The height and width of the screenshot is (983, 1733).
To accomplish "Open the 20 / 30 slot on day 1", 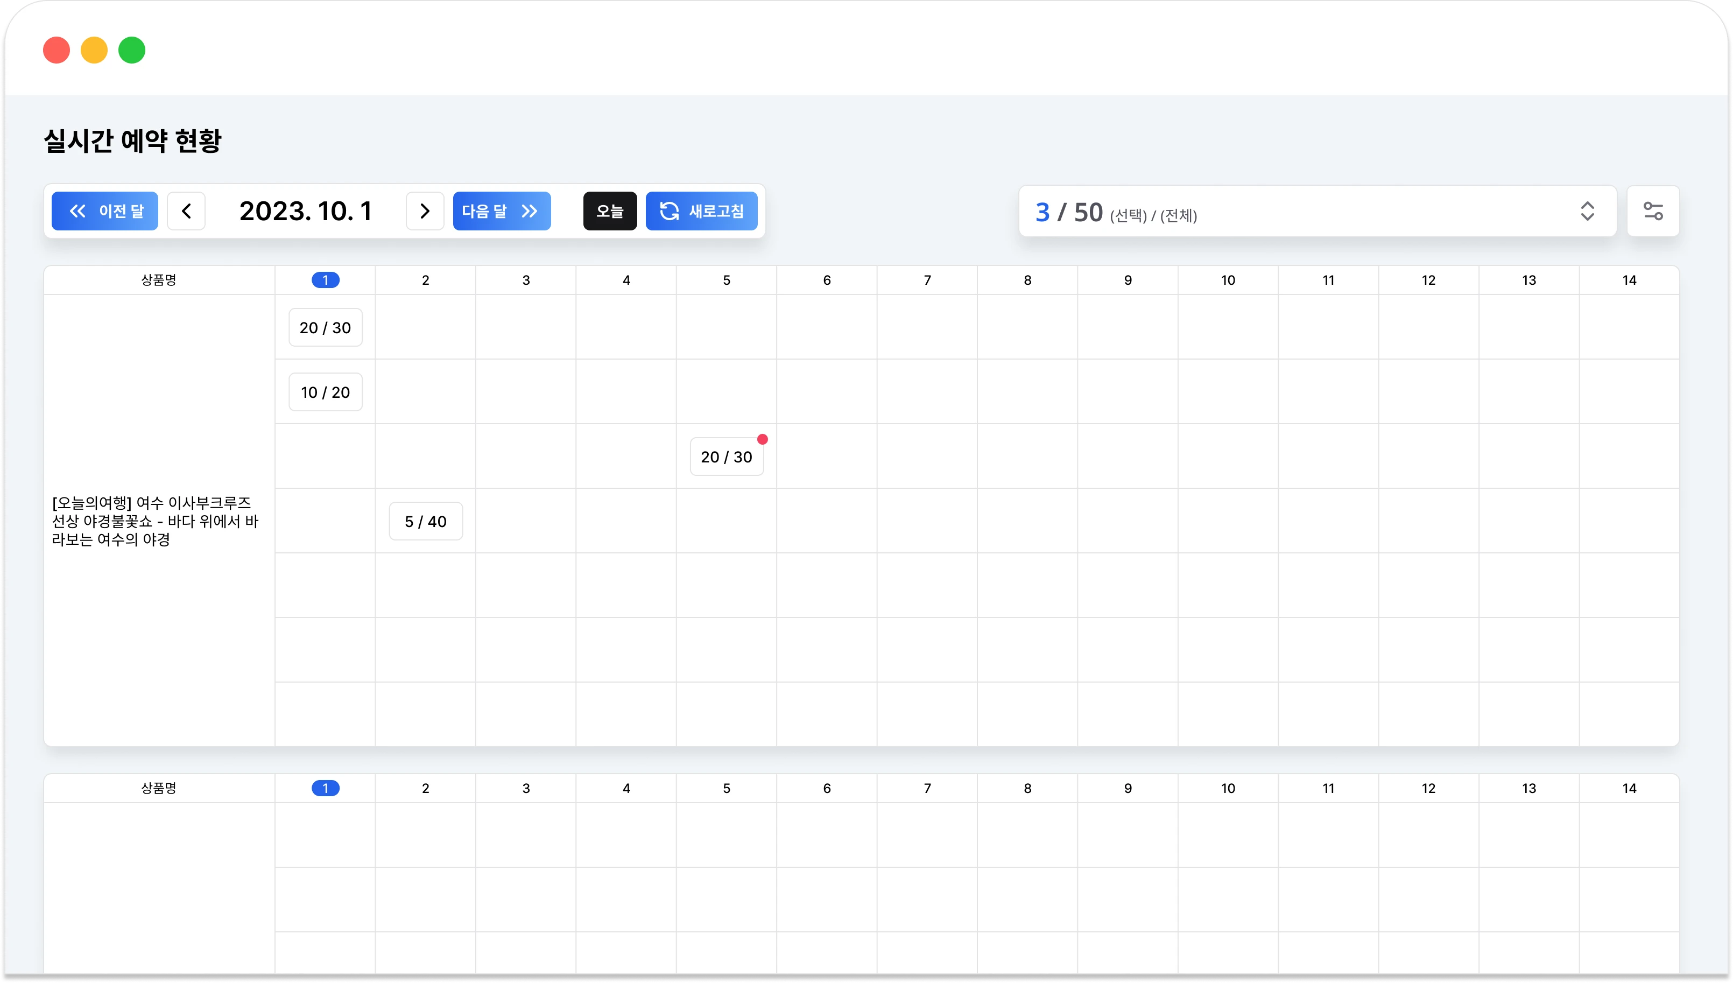I will [325, 327].
